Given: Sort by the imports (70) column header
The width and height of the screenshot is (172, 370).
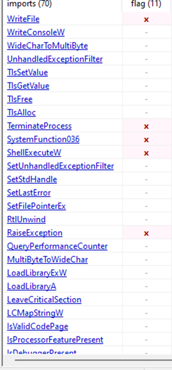Looking at the screenshot, I should coord(29,4).
